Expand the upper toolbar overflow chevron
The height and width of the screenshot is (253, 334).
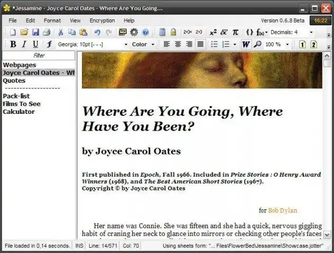click(329, 35)
